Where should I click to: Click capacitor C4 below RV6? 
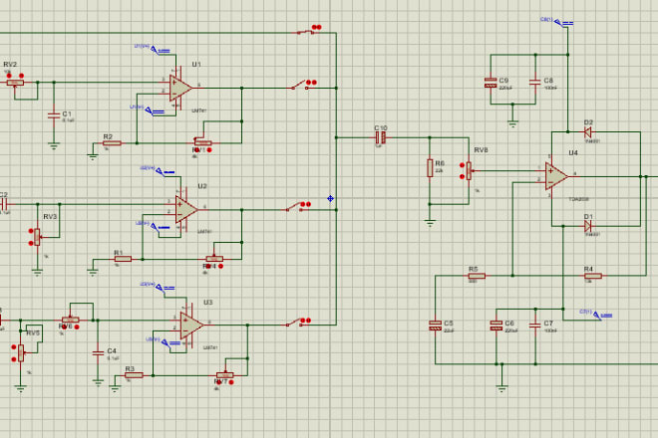point(98,353)
